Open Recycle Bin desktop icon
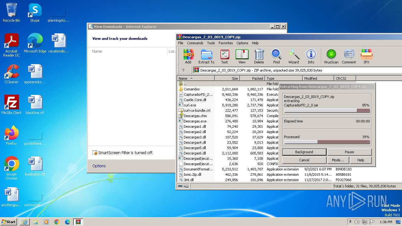Screen dimensions: 402x226 (11, 13)
